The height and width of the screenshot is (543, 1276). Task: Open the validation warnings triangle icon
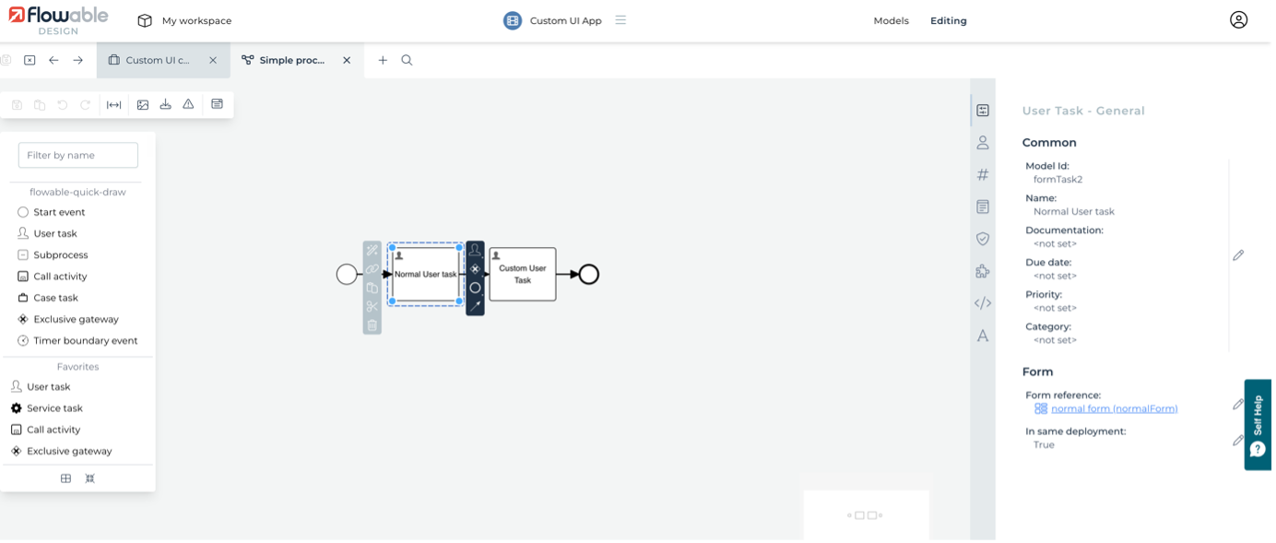pos(188,105)
